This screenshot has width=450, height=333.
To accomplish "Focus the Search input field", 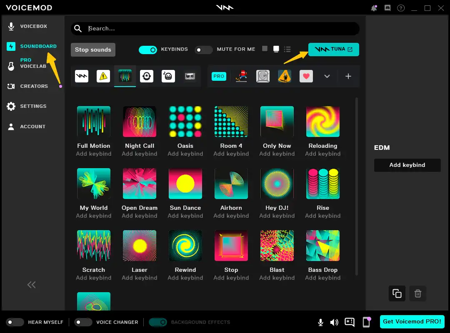I will tap(215, 29).
